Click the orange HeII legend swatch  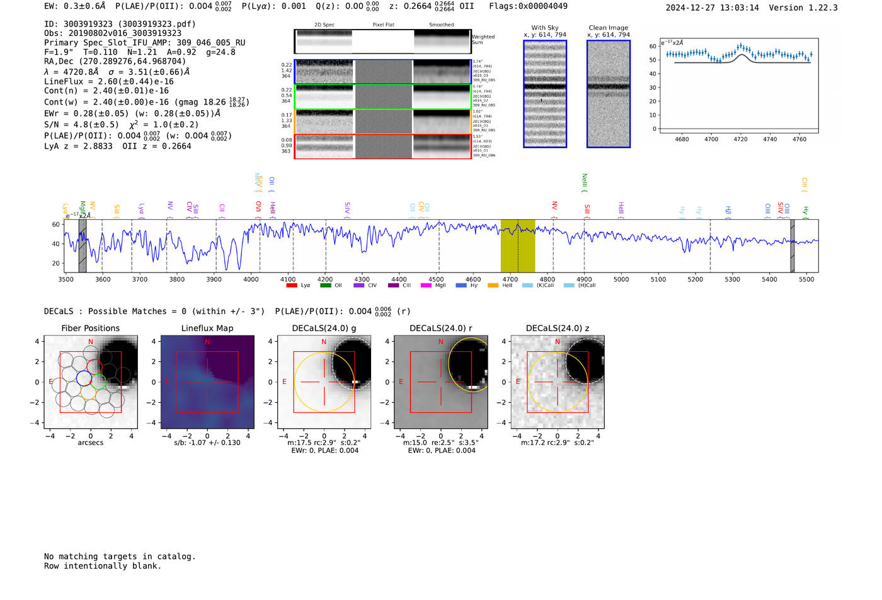click(x=493, y=285)
